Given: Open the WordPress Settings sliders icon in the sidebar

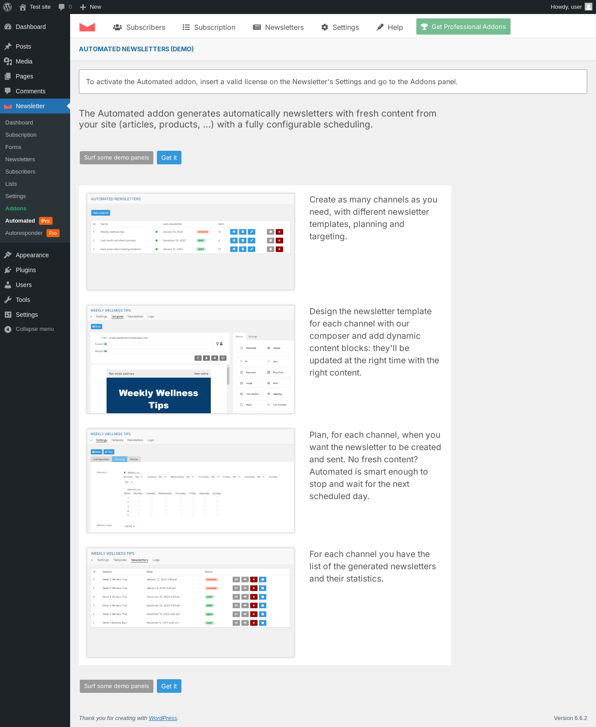Looking at the screenshot, I should [8, 315].
